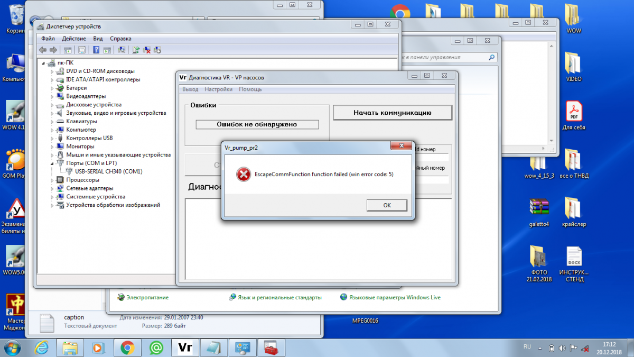Select the ИНСТРУК... СТЕНД docx file
The width and height of the screenshot is (634, 357).
(x=574, y=264)
